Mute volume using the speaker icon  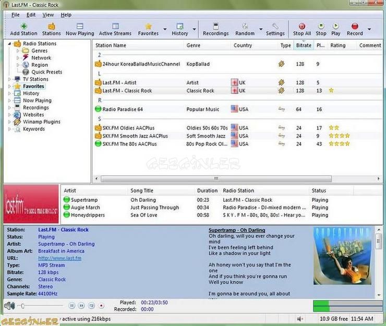pos(9,306)
